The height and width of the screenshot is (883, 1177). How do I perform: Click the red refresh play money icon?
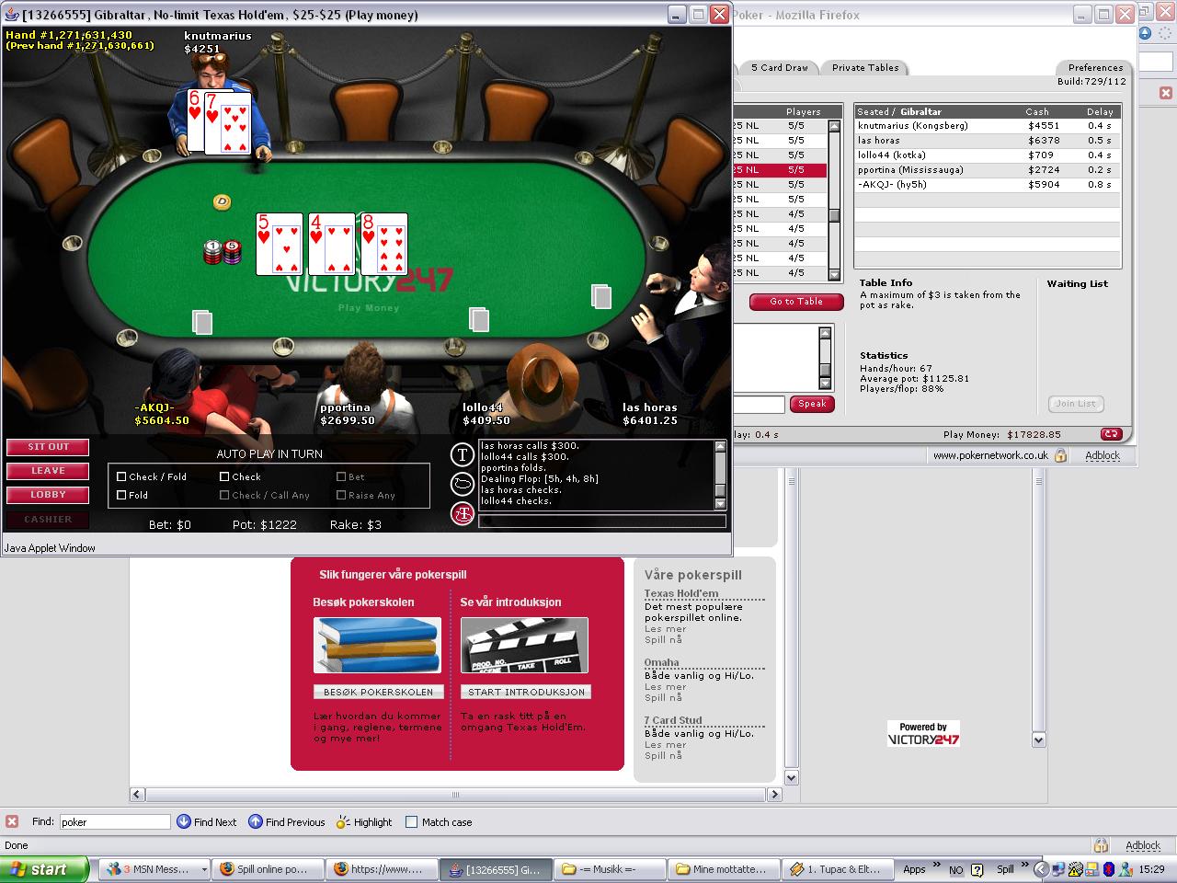(x=1111, y=434)
